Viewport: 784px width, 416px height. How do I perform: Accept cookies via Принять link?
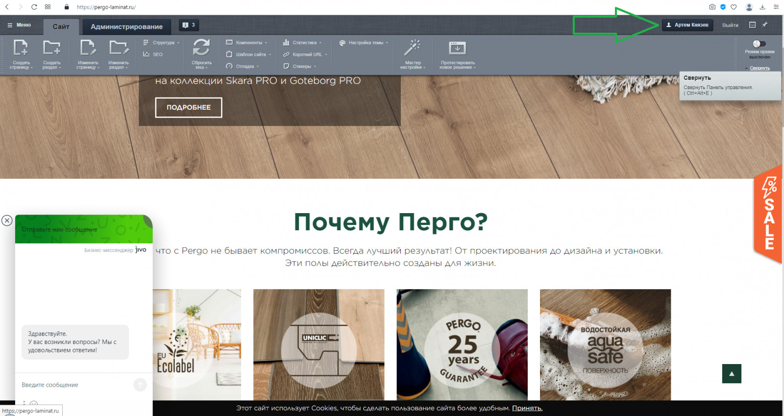pos(527,408)
